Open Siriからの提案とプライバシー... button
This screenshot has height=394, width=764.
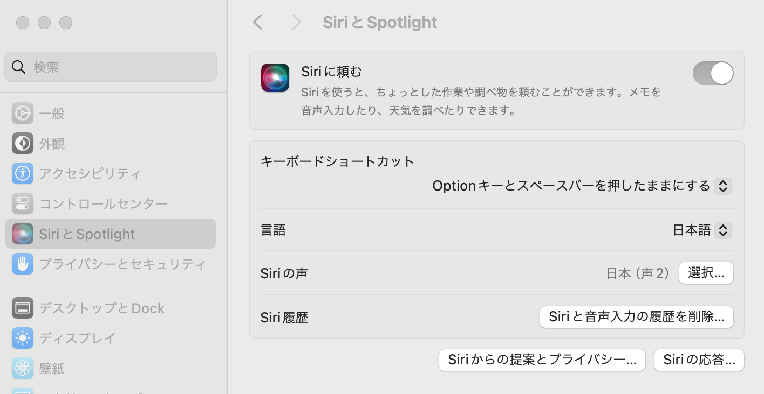[x=542, y=360]
